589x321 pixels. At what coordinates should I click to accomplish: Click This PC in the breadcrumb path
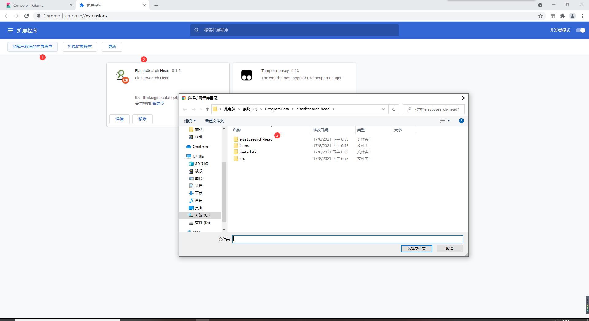pos(229,109)
